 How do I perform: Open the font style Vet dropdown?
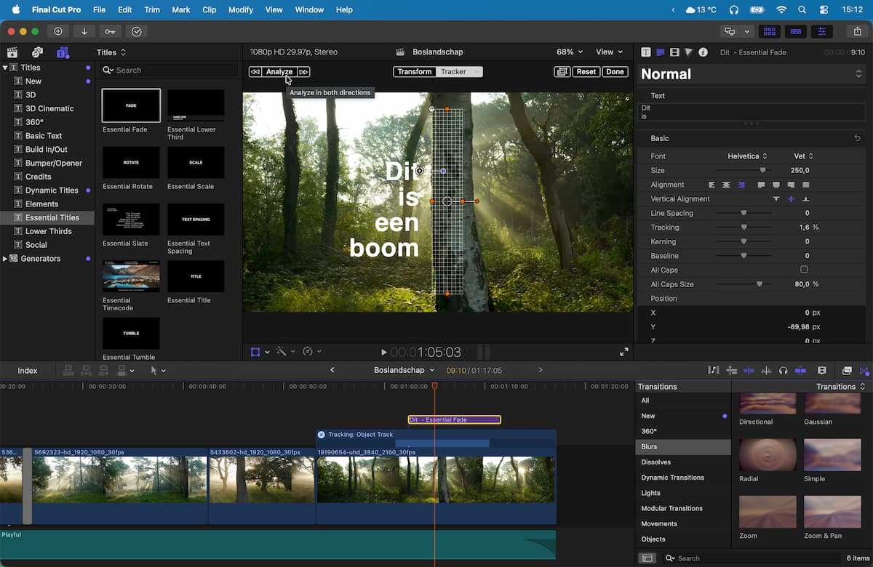coord(803,156)
